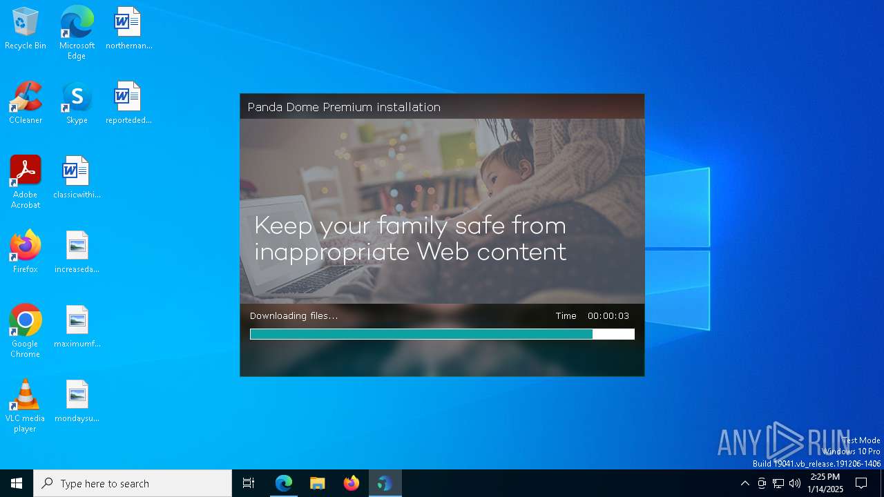
Task: Show hidden system tray icons
Action: click(x=744, y=483)
